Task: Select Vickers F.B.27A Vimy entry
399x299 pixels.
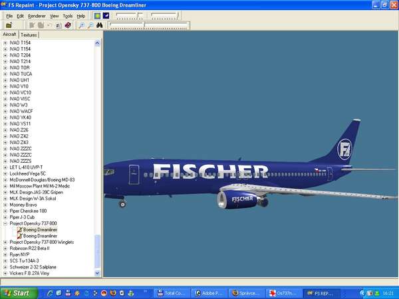Action: (x=29, y=273)
